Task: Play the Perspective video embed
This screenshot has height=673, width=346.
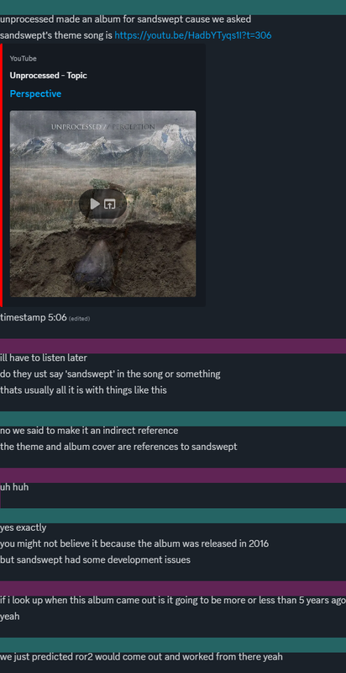Action: [95, 204]
